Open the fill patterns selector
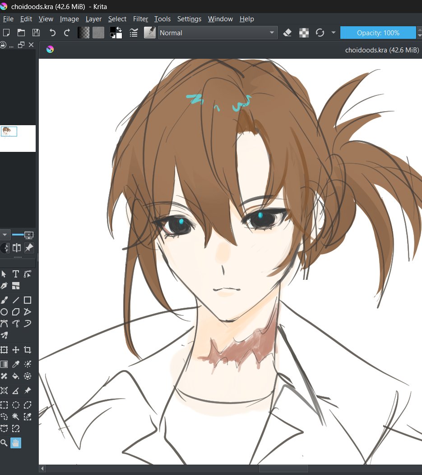 click(x=98, y=33)
